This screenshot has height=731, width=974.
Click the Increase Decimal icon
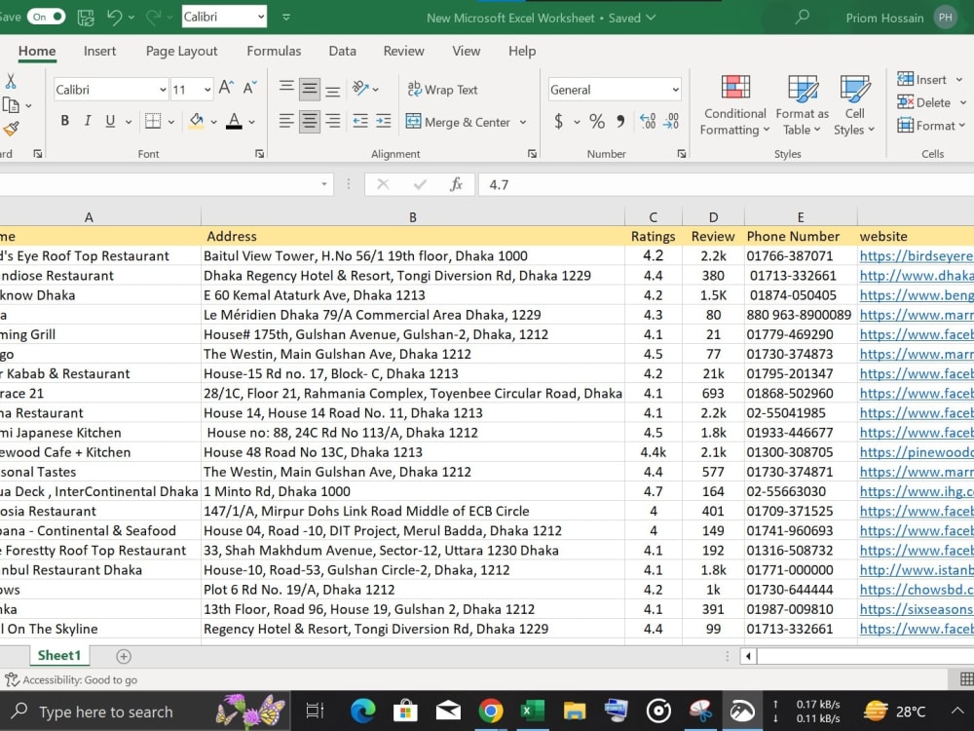[x=648, y=121]
